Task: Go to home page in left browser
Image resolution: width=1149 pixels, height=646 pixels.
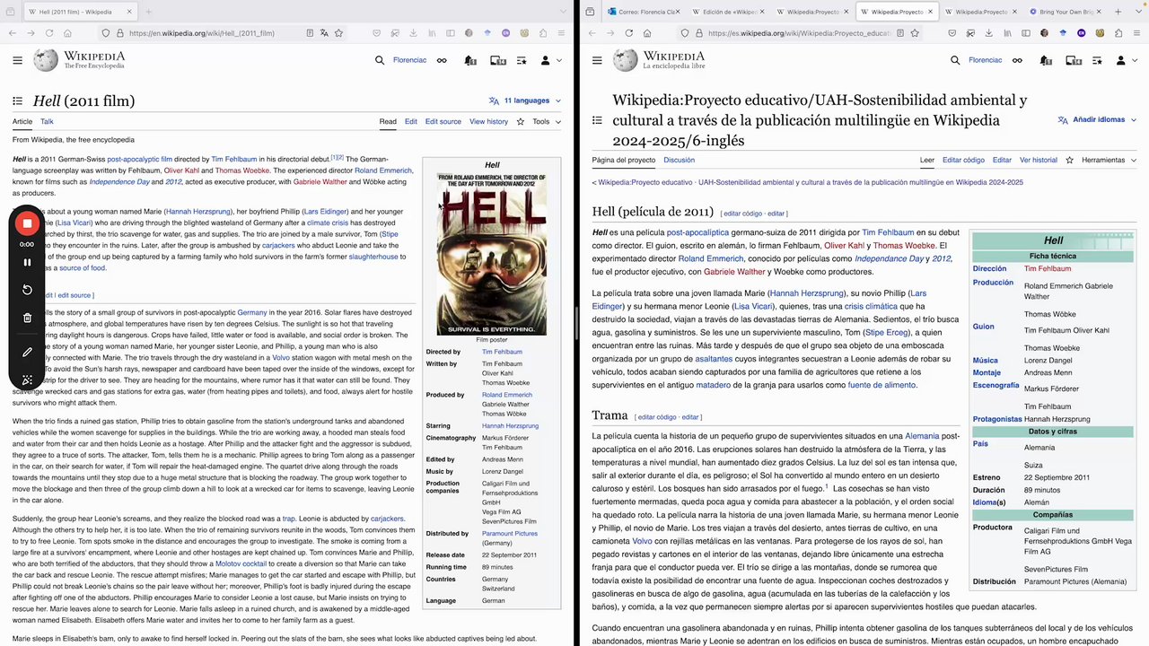Action: pos(68,33)
